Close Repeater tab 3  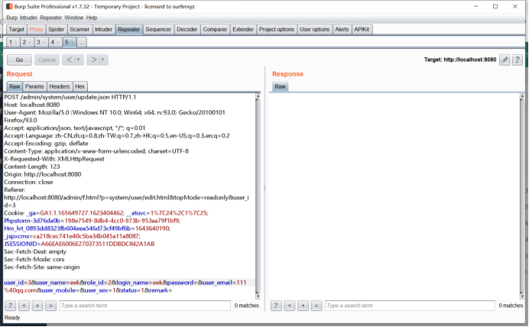tap(44, 43)
